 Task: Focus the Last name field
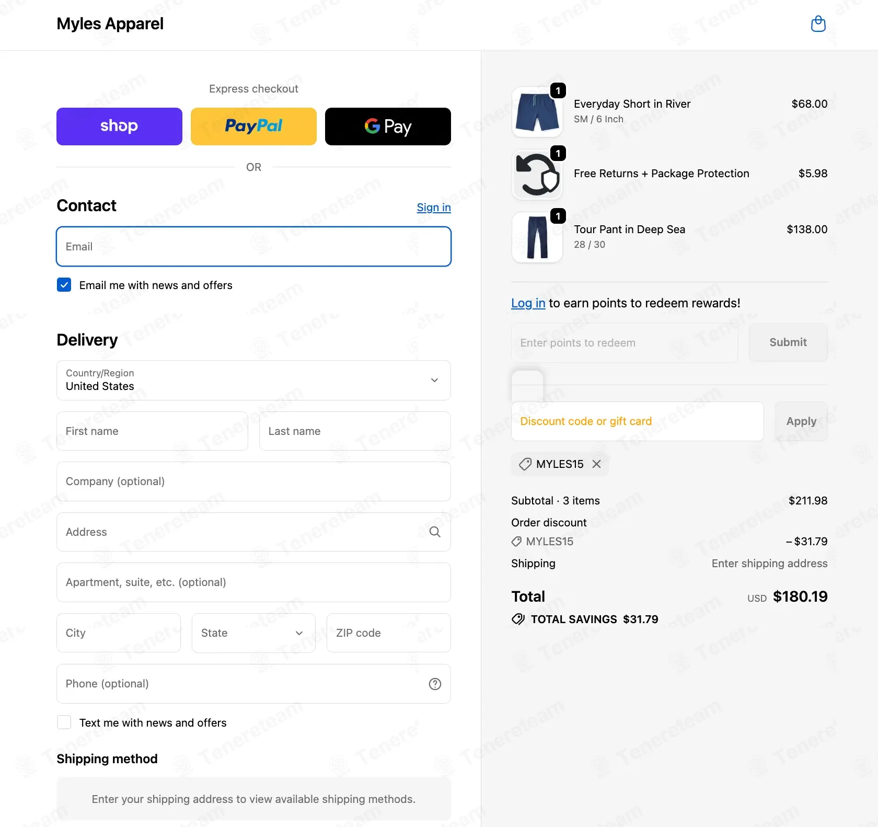(x=355, y=431)
